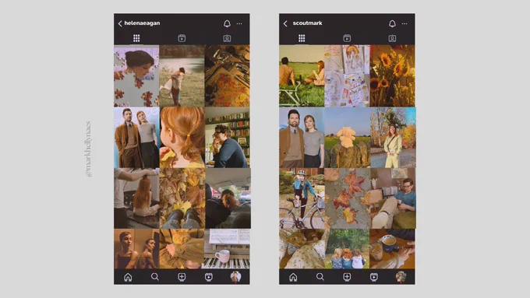
Task: Go back from helenaeagan profile
Action: [120, 23]
